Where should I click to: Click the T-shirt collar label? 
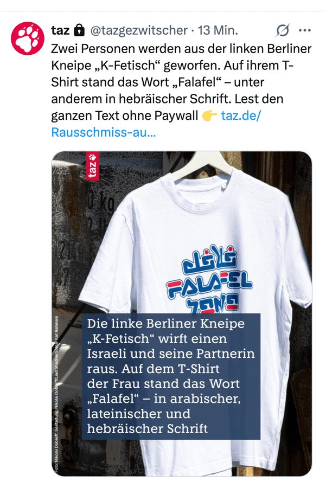click(x=224, y=185)
